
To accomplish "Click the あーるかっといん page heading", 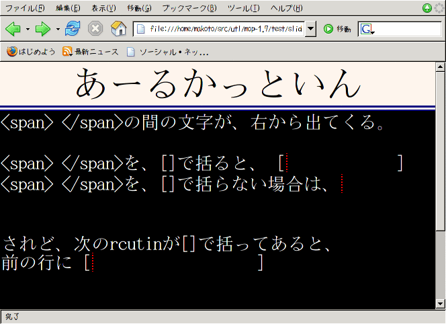I will click(218, 84).
